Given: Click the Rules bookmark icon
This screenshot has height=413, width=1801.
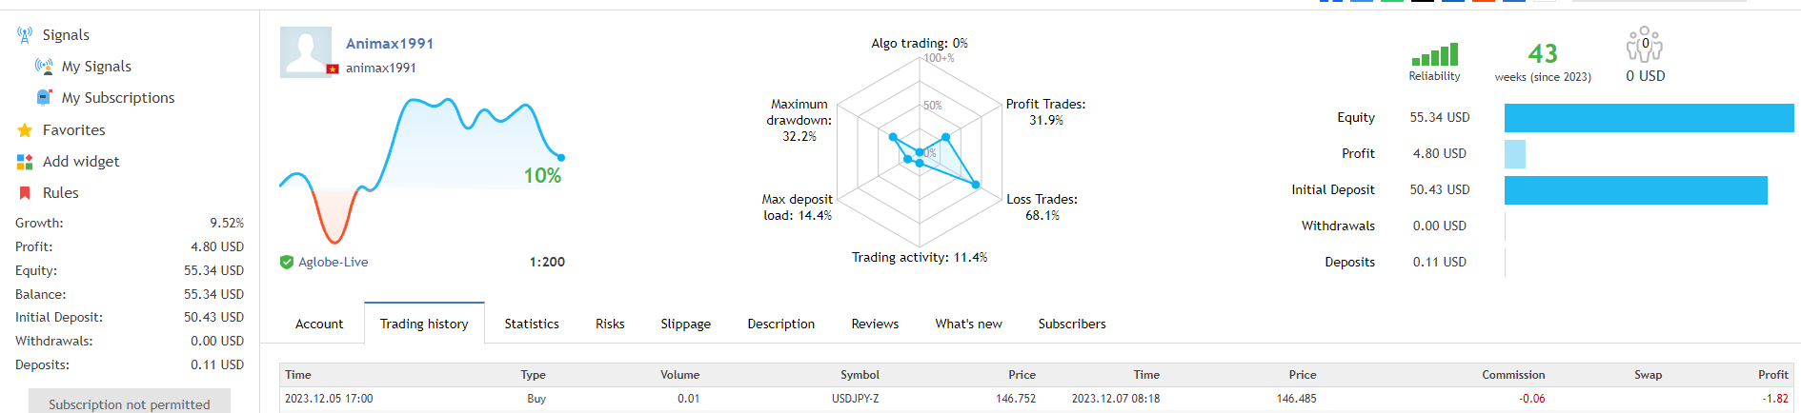Looking at the screenshot, I should [25, 193].
